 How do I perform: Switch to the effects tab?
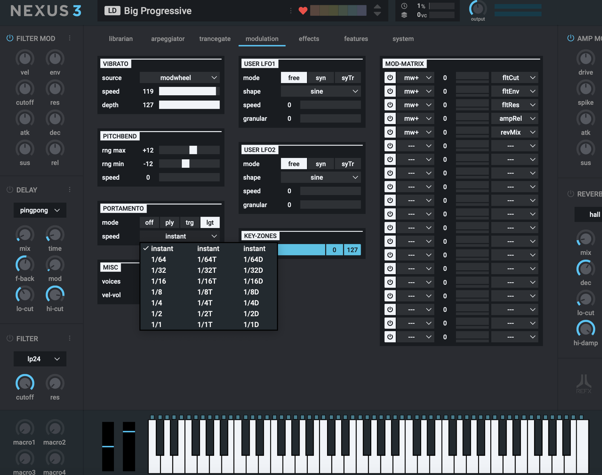pyautogui.click(x=309, y=39)
